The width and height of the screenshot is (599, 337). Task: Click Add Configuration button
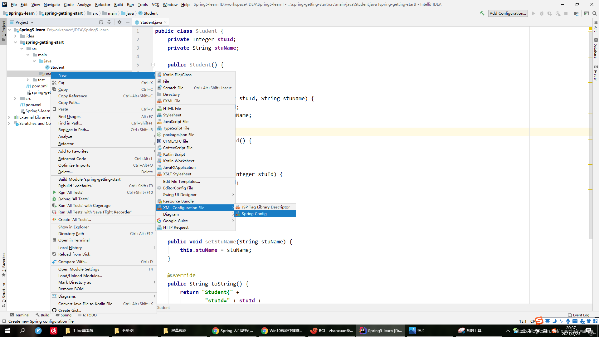(508, 13)
